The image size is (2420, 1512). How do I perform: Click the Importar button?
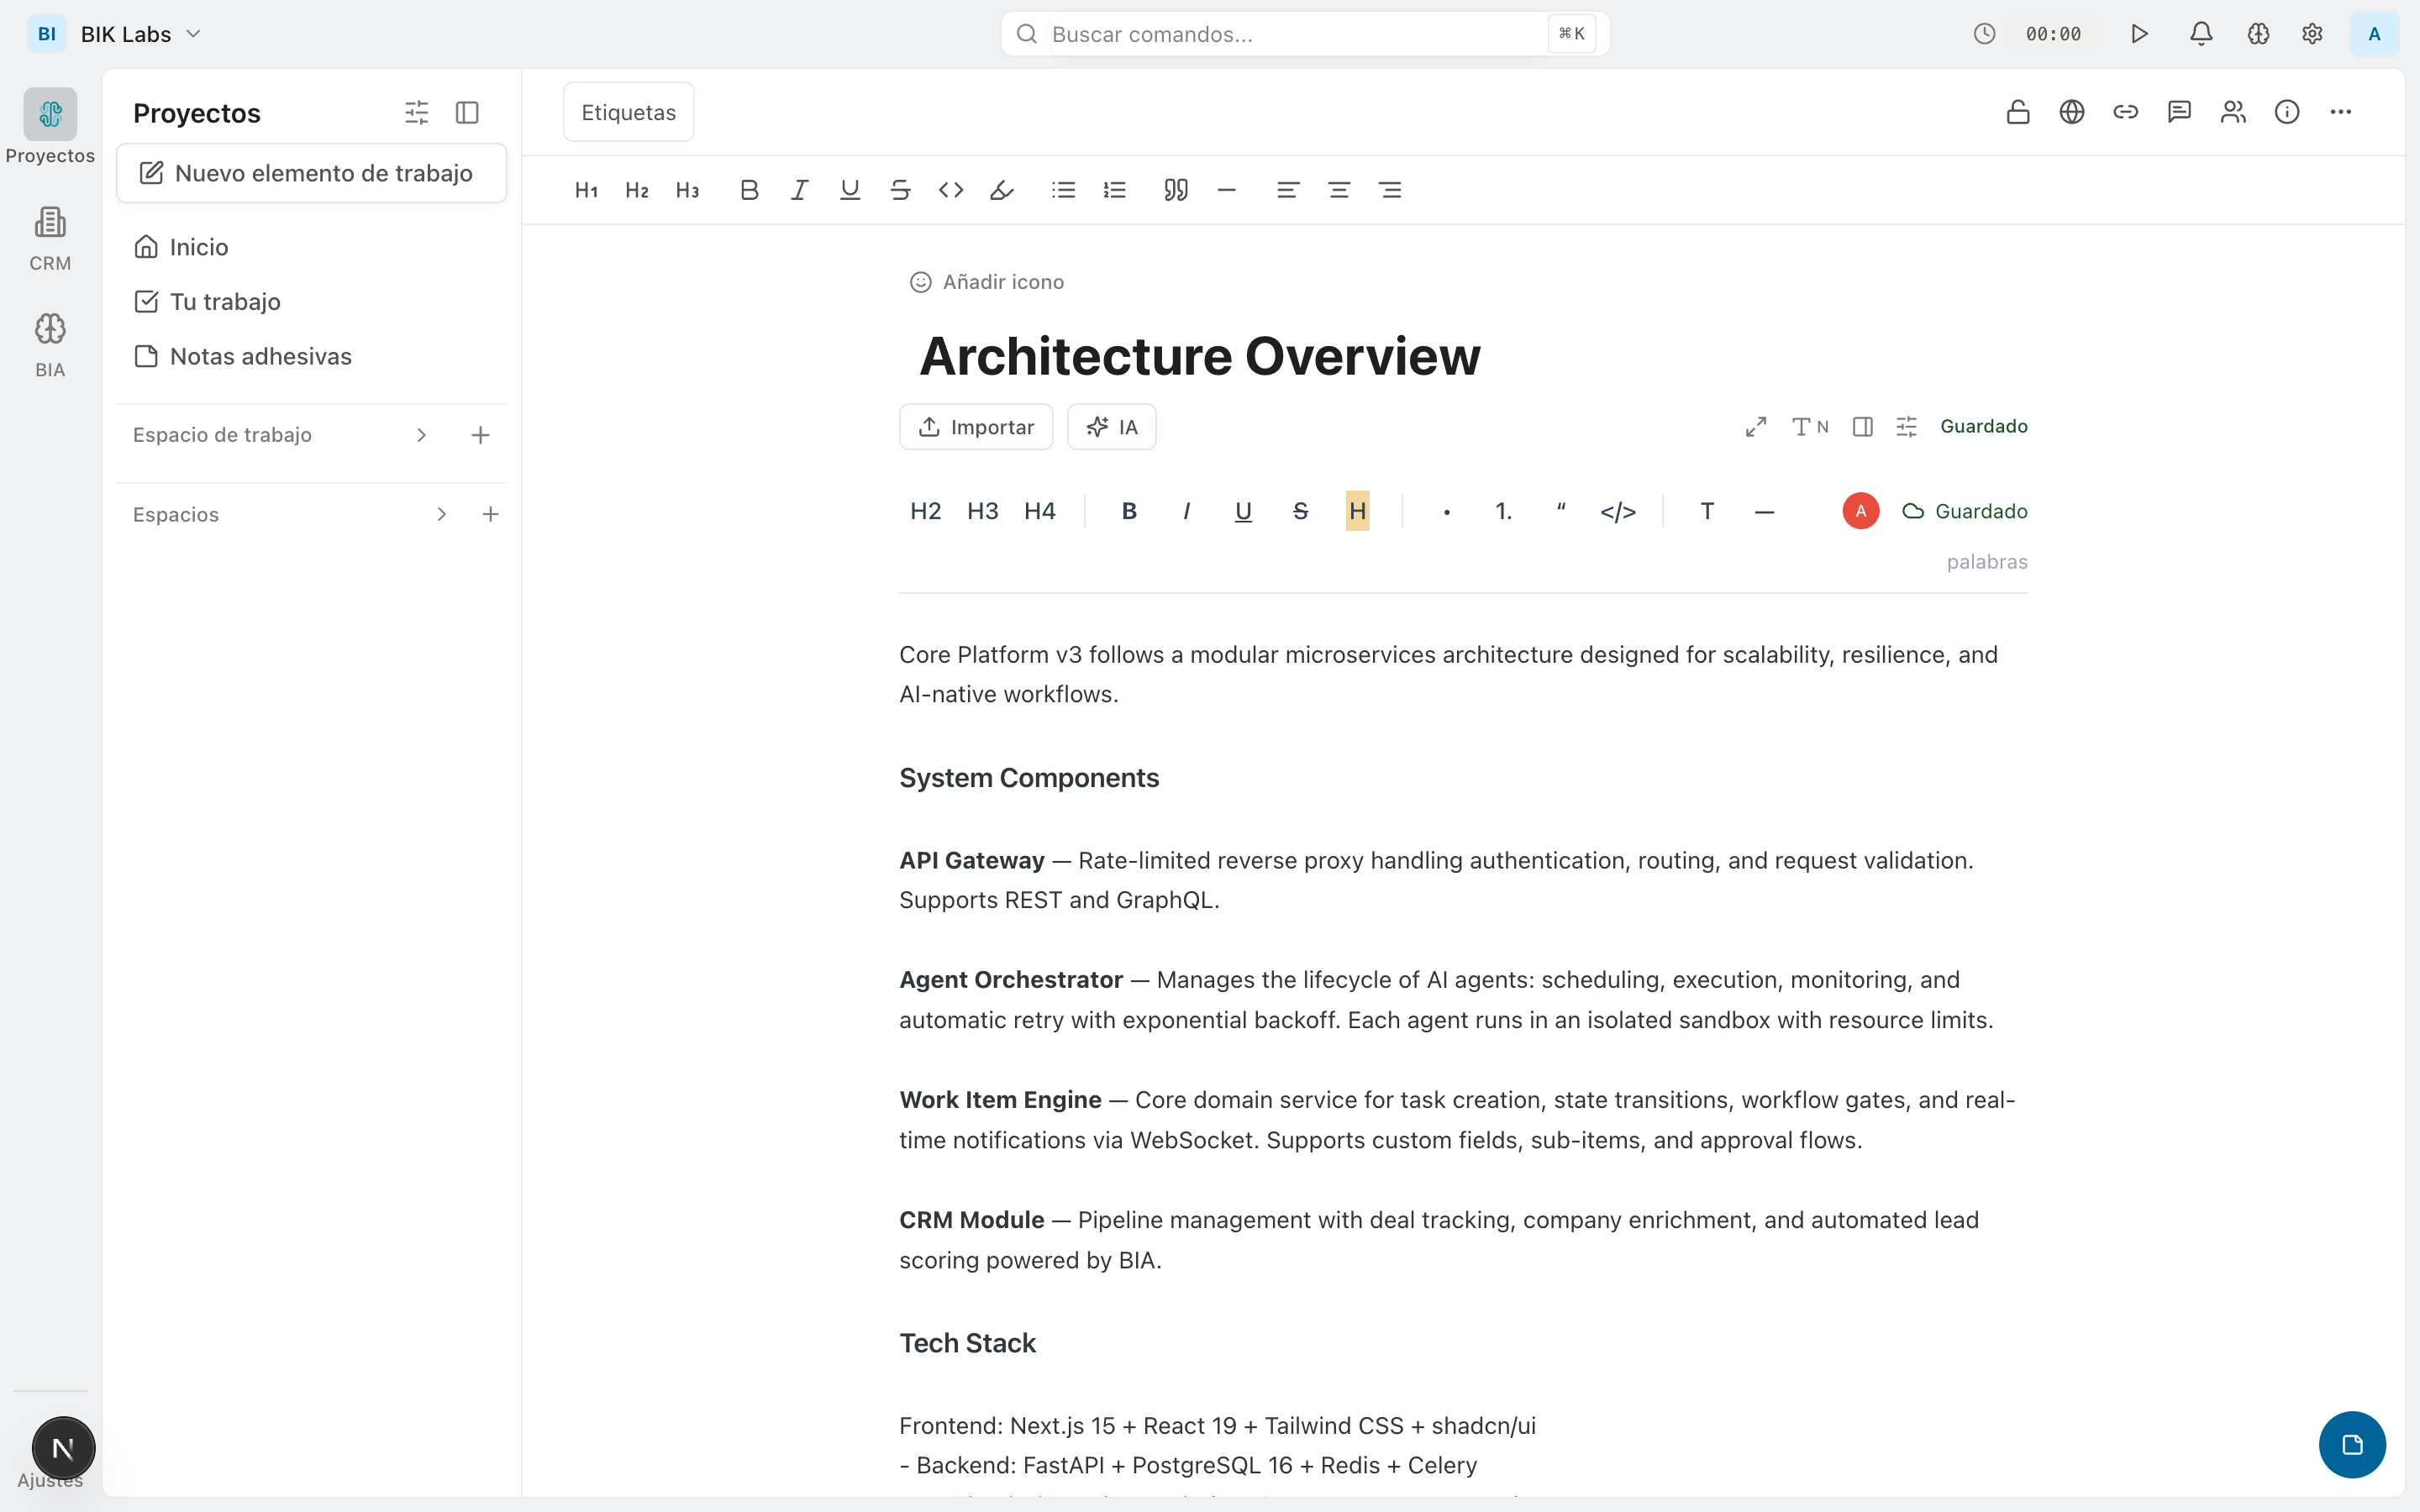pos(976,427)
